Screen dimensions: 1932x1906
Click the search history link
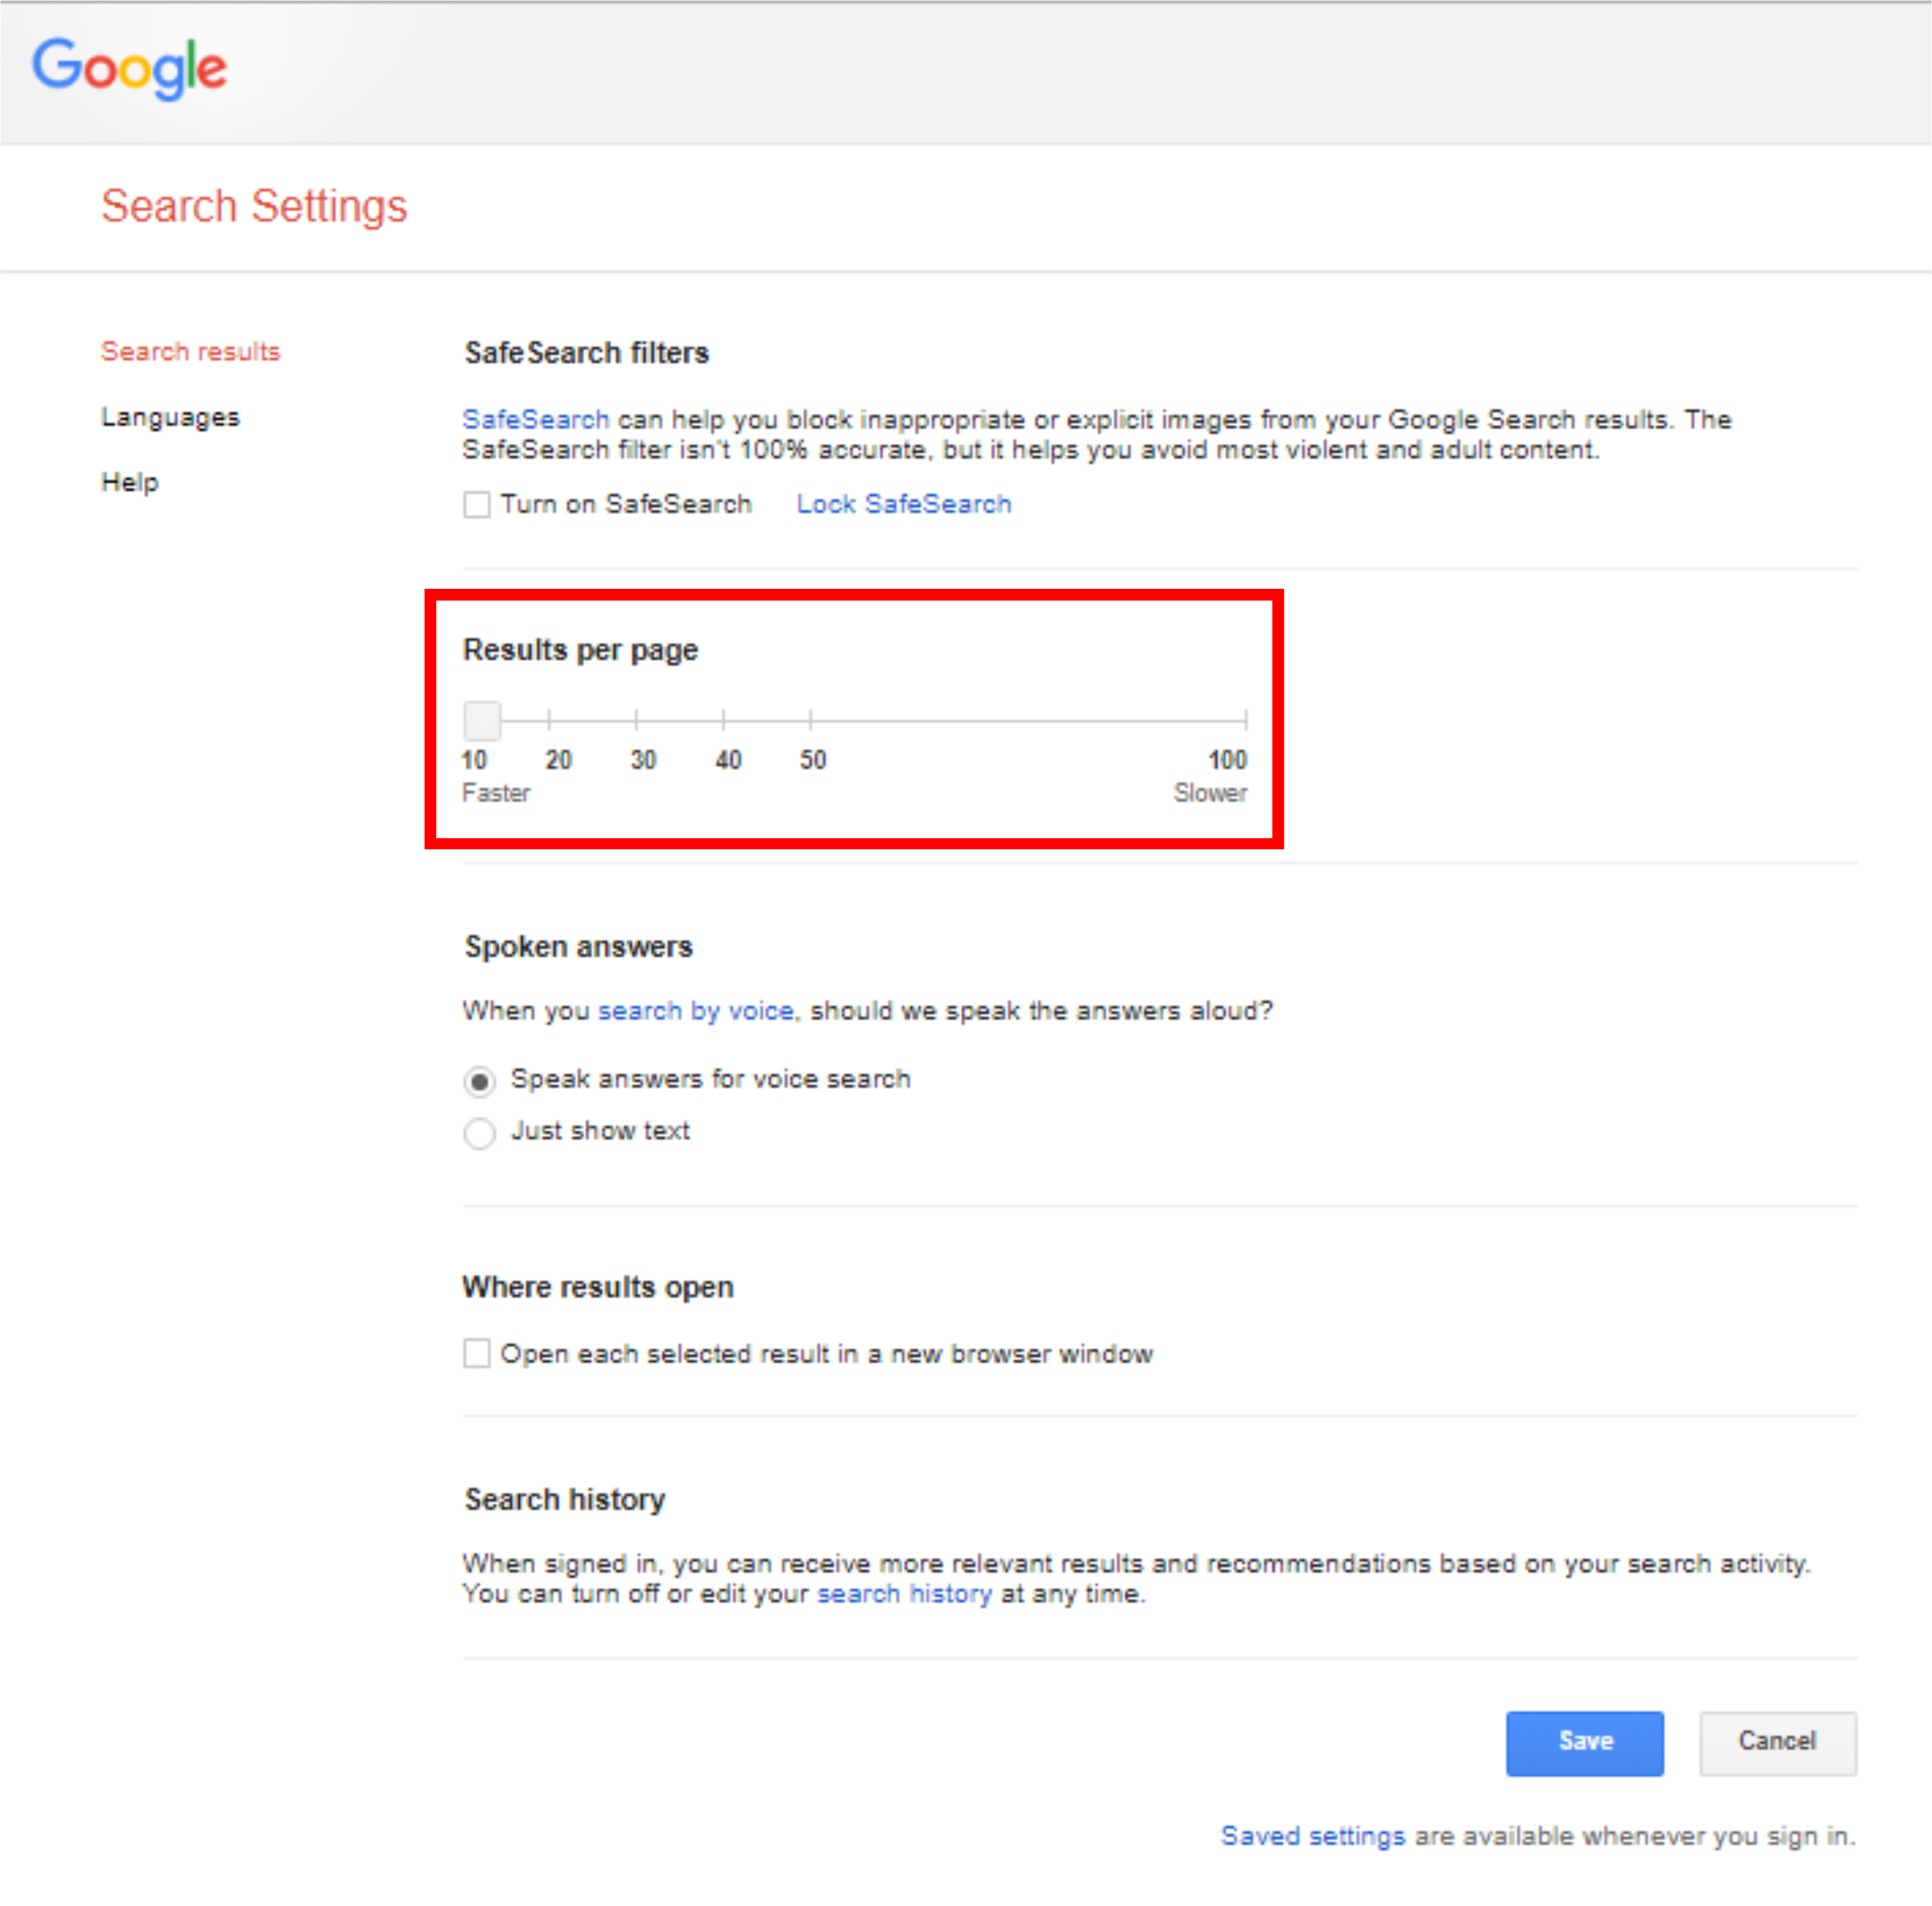[x=904, y=1594]
